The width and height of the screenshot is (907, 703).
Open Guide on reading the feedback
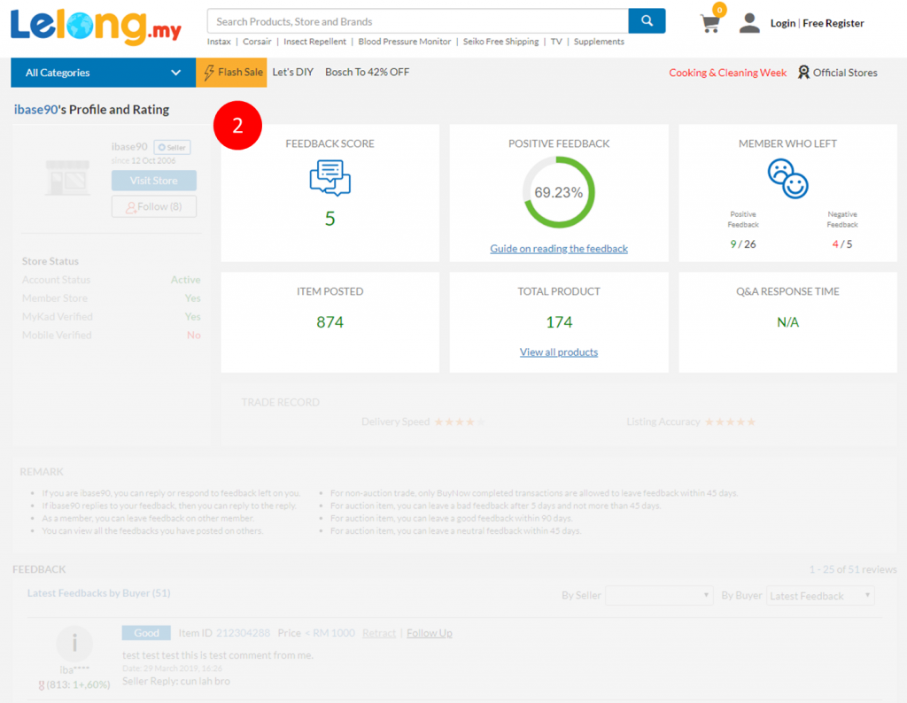(559, 249)
